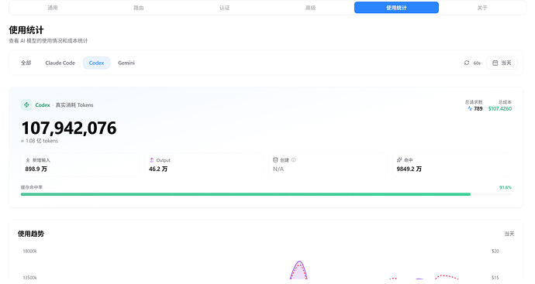Click the 当天 label on trend chart
The image size is (535, 284).
point(509,234)
